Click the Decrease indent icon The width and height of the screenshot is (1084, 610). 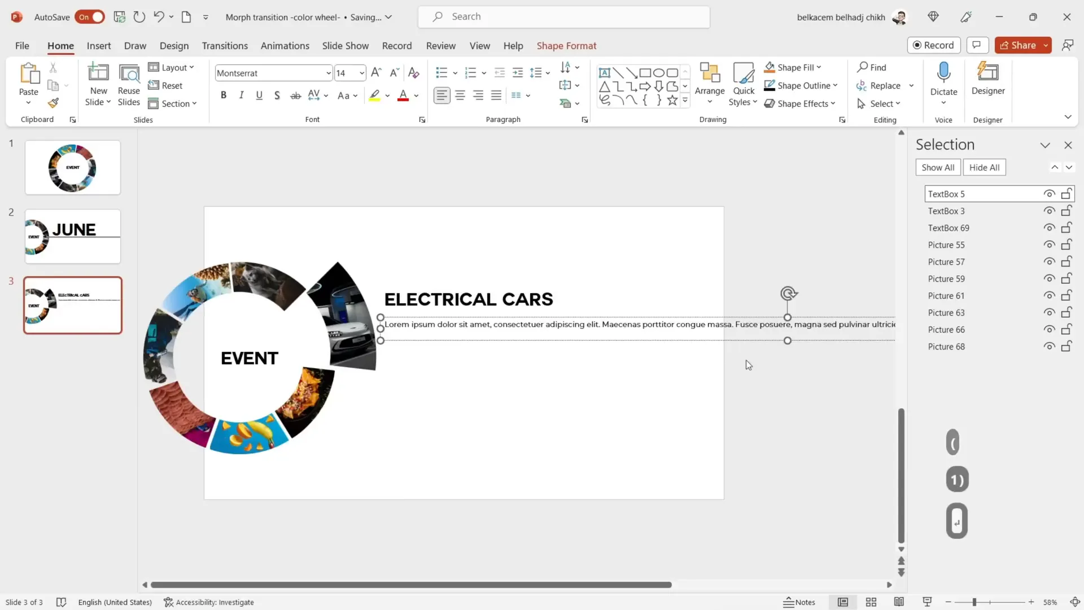coord(500,72)
